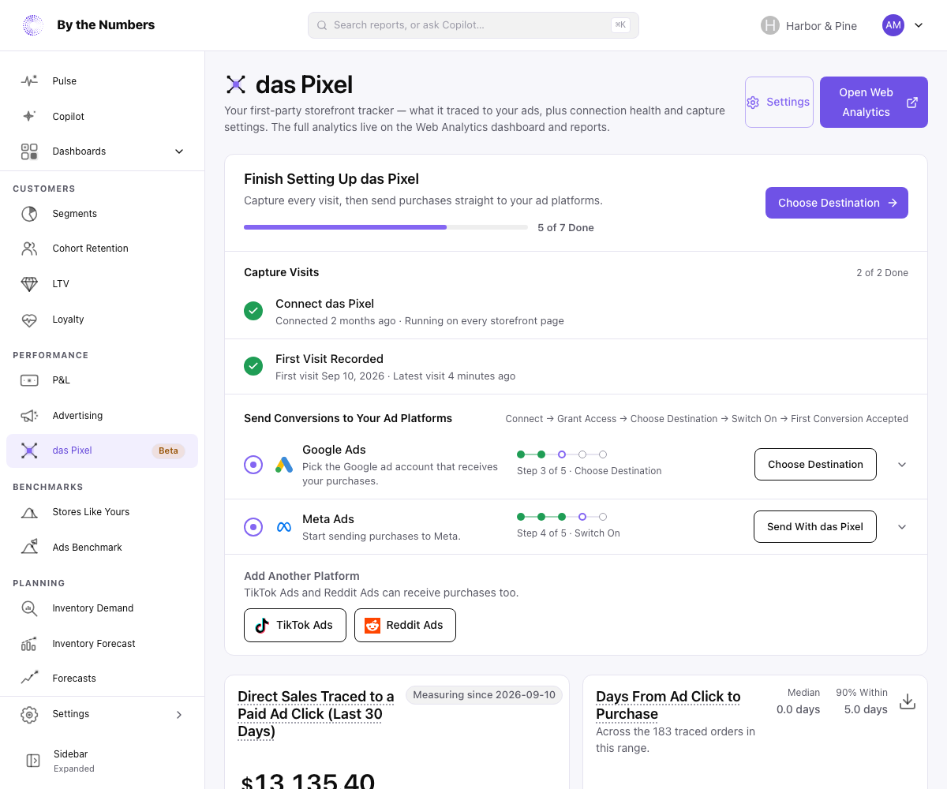947x789 pixels.
Task: Open Segments pie icon
Action: (29, 214)
